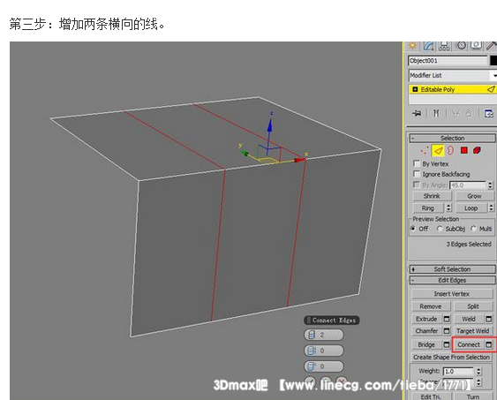Toggle Show End Result icon
This screenshot has width=497, height=400.
(436, 113)
